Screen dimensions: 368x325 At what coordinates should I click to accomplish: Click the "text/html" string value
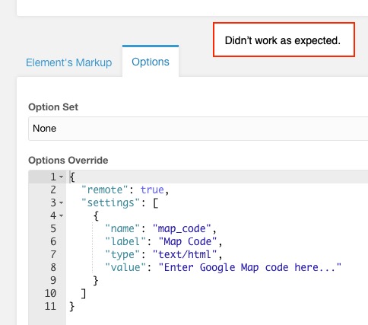(x=185, y=255)
